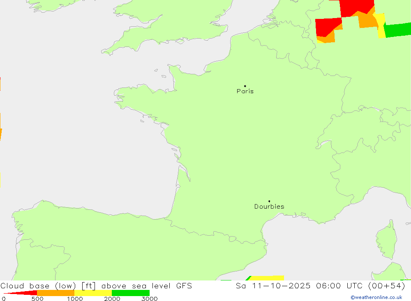Click the orange legend segment (500-1000)
The image size is (411, 301).
[x=55, y=293]
